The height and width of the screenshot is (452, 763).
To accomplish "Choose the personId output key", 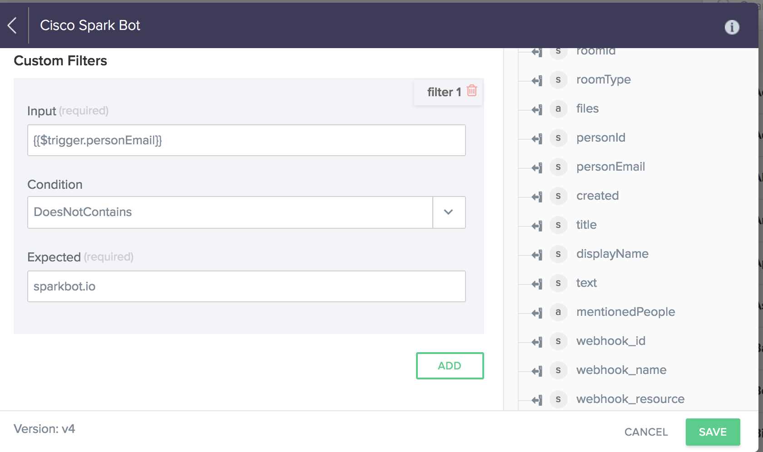I will pyautogui.click(x=600, y=138).
